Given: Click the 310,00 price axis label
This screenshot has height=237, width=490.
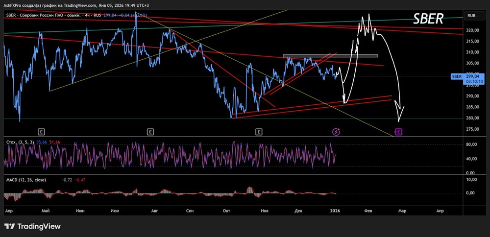Looking at the screenshot, I should pos(472,52).
